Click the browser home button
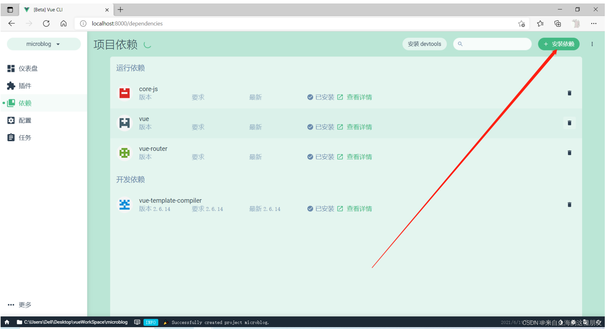Viewport: 607px width, 329px height. coord(63,24)
